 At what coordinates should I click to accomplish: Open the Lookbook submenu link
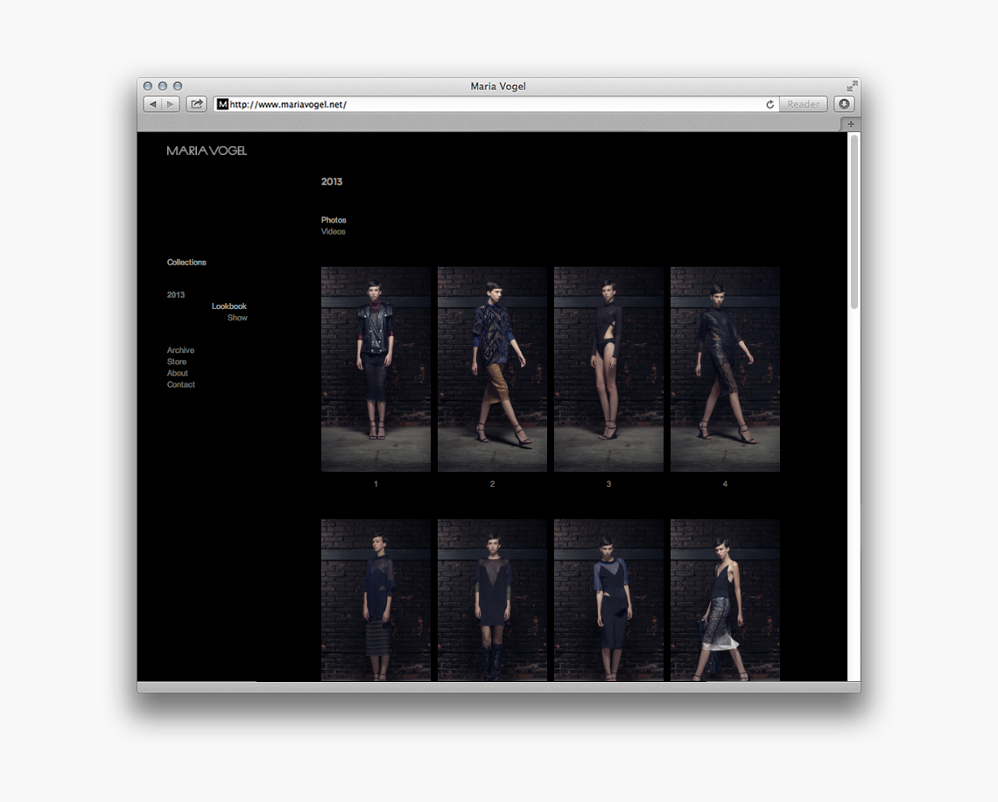pos(229,306)
